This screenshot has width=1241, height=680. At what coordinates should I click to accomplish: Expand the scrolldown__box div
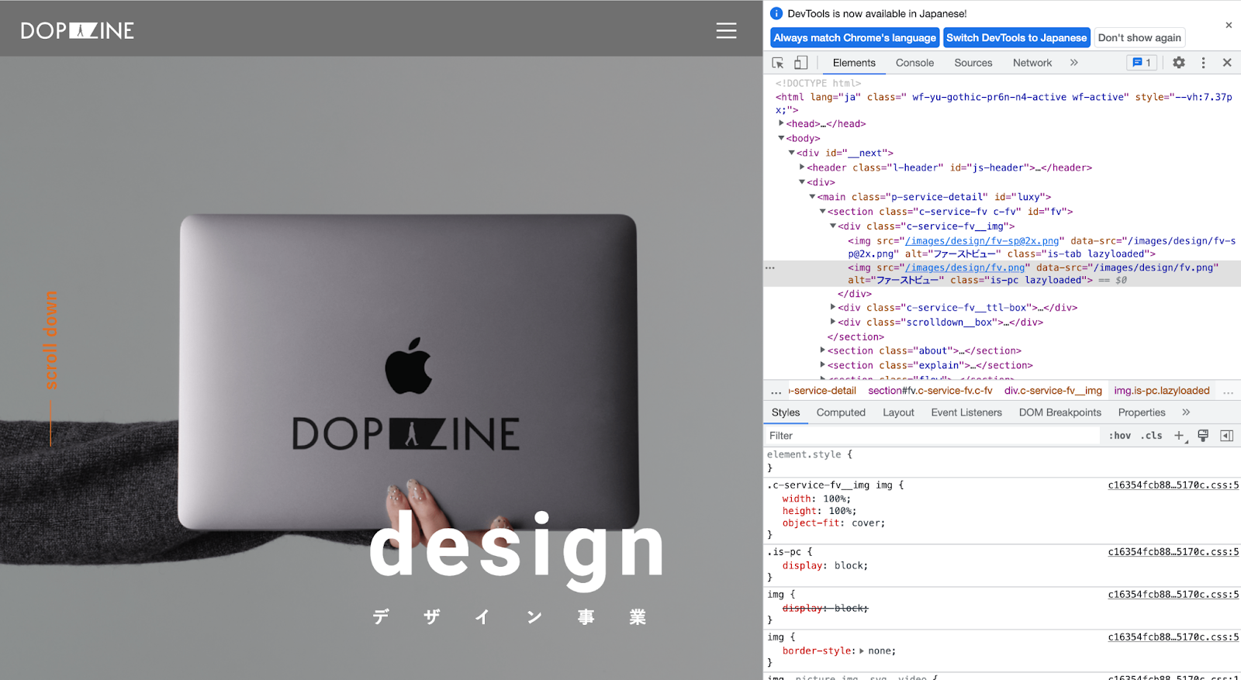pos(833,322)
